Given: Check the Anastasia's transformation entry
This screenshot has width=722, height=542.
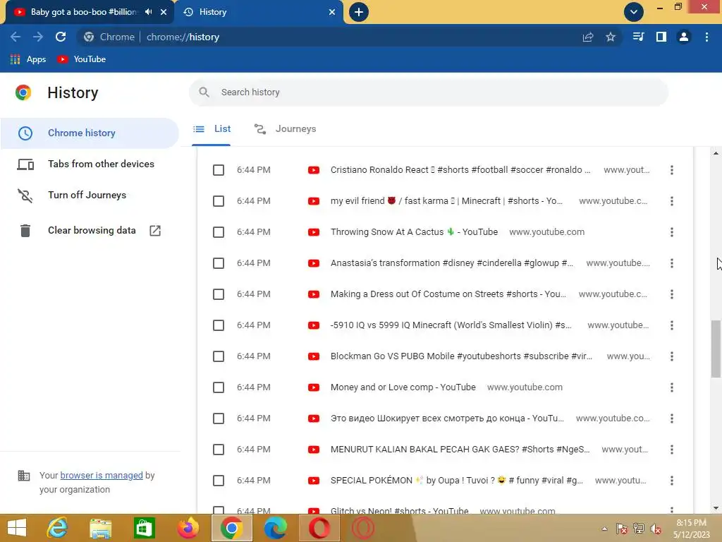Looking at the screenshot, I should (x=219, y=263).
